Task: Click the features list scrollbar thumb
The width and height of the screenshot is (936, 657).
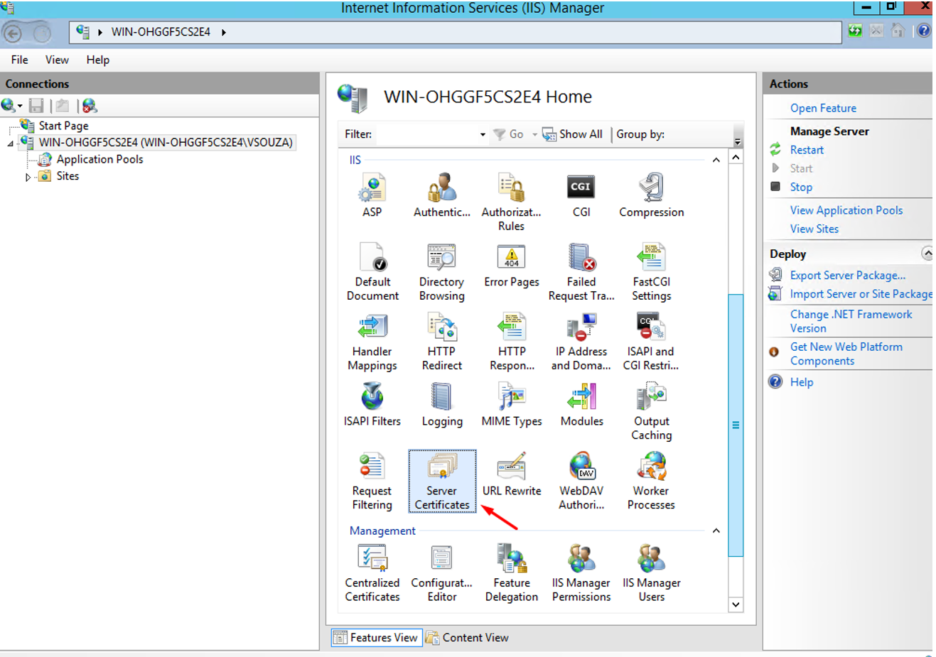Action: point(736,425)
